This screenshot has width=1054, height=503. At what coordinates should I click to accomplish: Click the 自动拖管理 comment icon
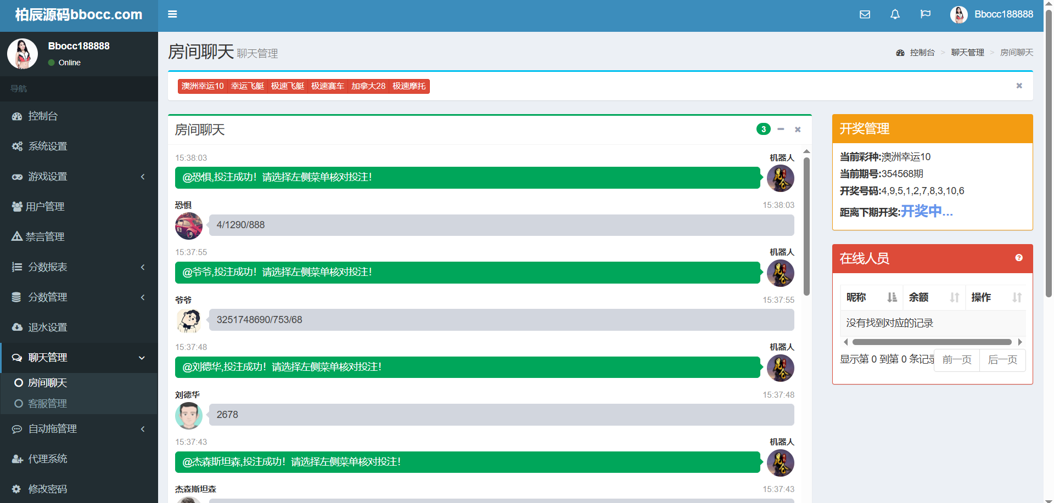17,429
